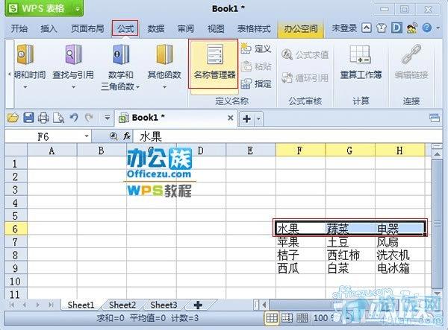Click the fx insert function icon
This screenshot has height=330, width=448.
(x=127, y=136)
